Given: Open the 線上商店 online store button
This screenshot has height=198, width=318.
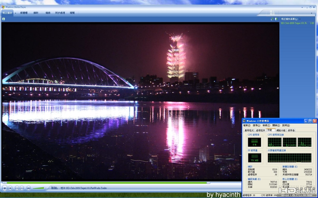Looking at the screenshot, I should tap(272, 13).
